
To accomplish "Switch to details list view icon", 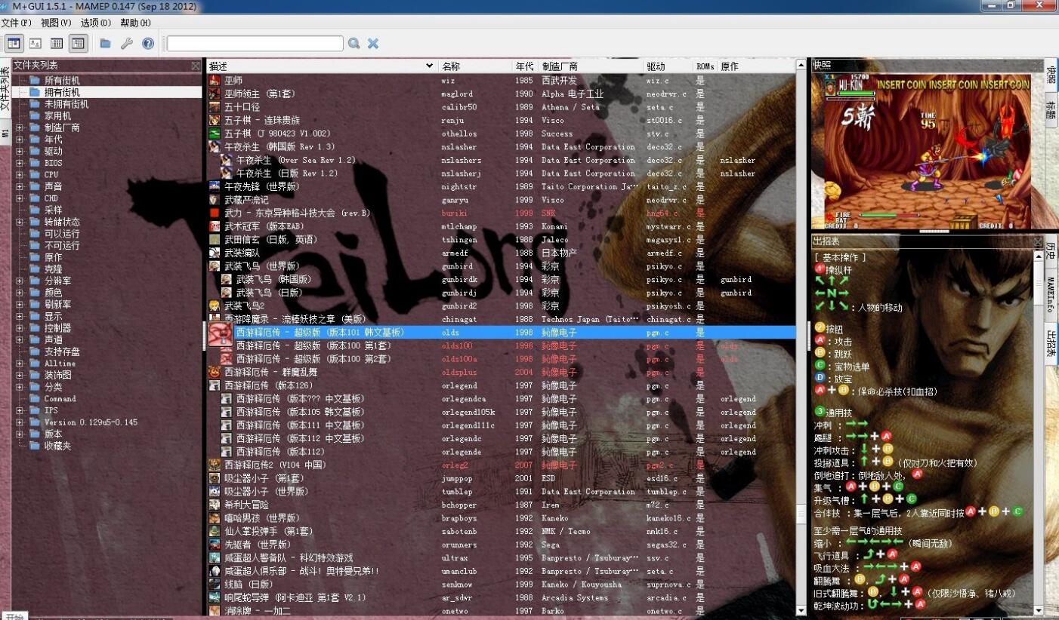I will (57, 43).
